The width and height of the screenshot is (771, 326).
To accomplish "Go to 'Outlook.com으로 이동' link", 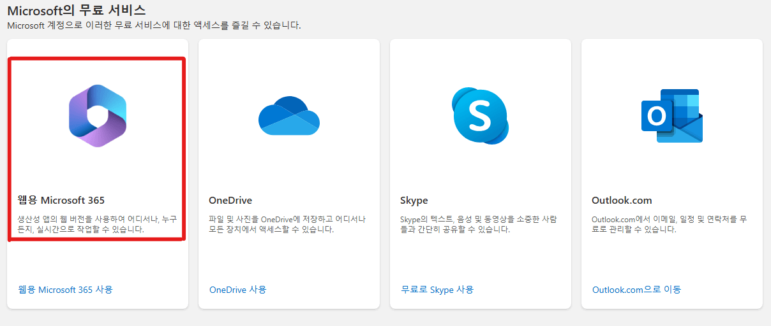I will (x=637, y=290).
